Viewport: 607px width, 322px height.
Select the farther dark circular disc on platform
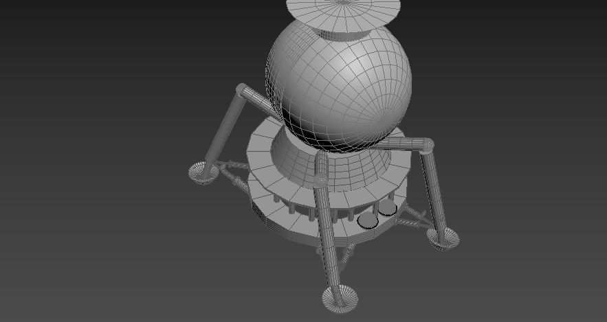387,208
